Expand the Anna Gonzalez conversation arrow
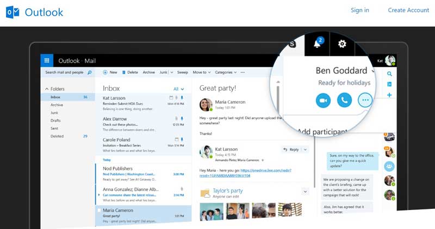The image size is (435, 229). [x=99, y=195]
